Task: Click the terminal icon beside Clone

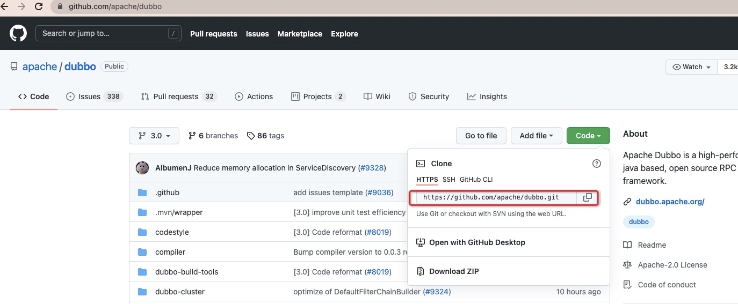Action: point(421,164)
